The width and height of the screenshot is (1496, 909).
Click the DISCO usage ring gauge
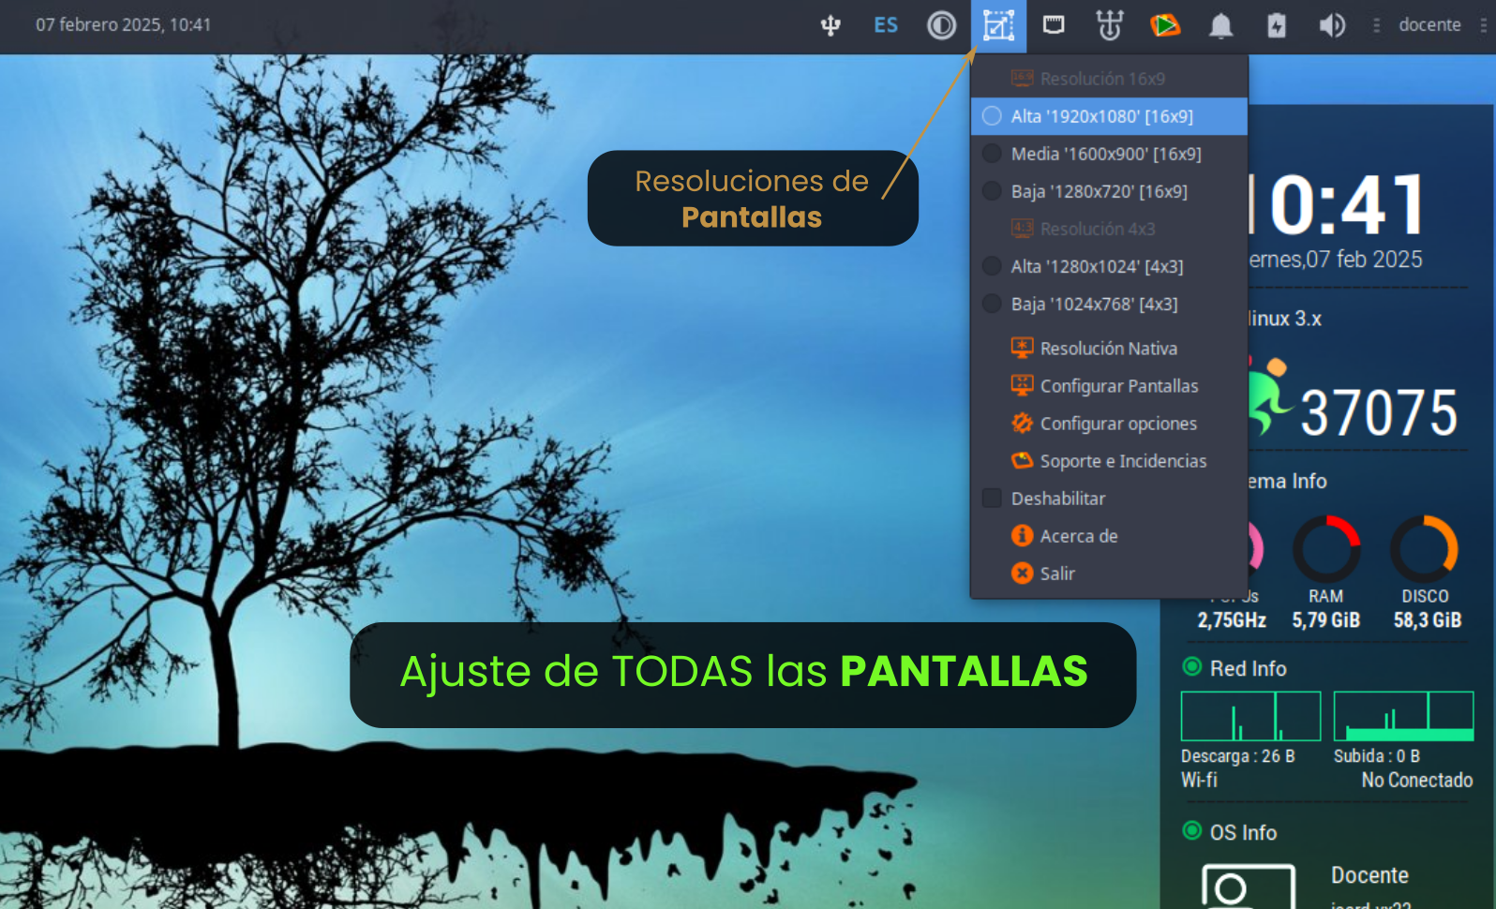(x=1424, y=548)
